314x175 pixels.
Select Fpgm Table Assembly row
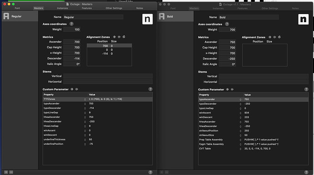click(x=253, y=144)
